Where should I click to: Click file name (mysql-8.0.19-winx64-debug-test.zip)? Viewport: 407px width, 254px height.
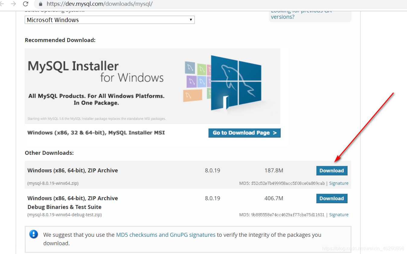pyautogui.click(x=64, y=215)
